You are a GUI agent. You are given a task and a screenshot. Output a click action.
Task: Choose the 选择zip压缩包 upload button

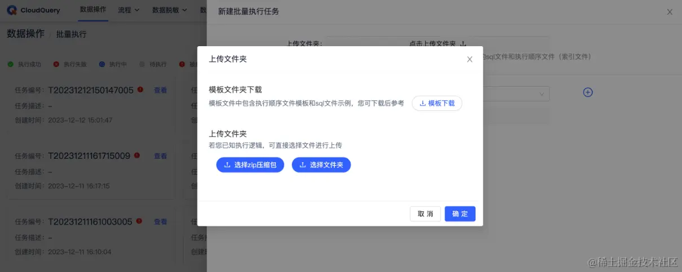[x=250, y=164]
